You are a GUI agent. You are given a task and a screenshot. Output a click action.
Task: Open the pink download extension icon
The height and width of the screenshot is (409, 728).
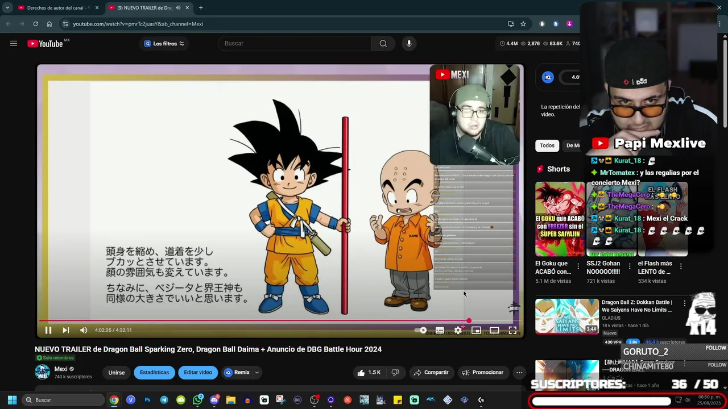(x=569, y=24)
